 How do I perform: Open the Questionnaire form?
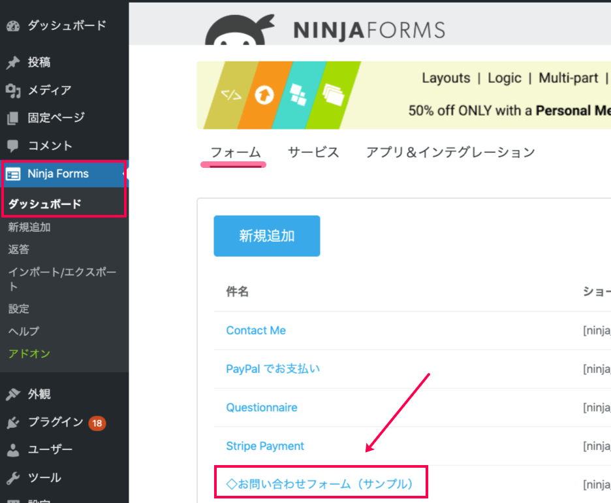coord(262,408)
